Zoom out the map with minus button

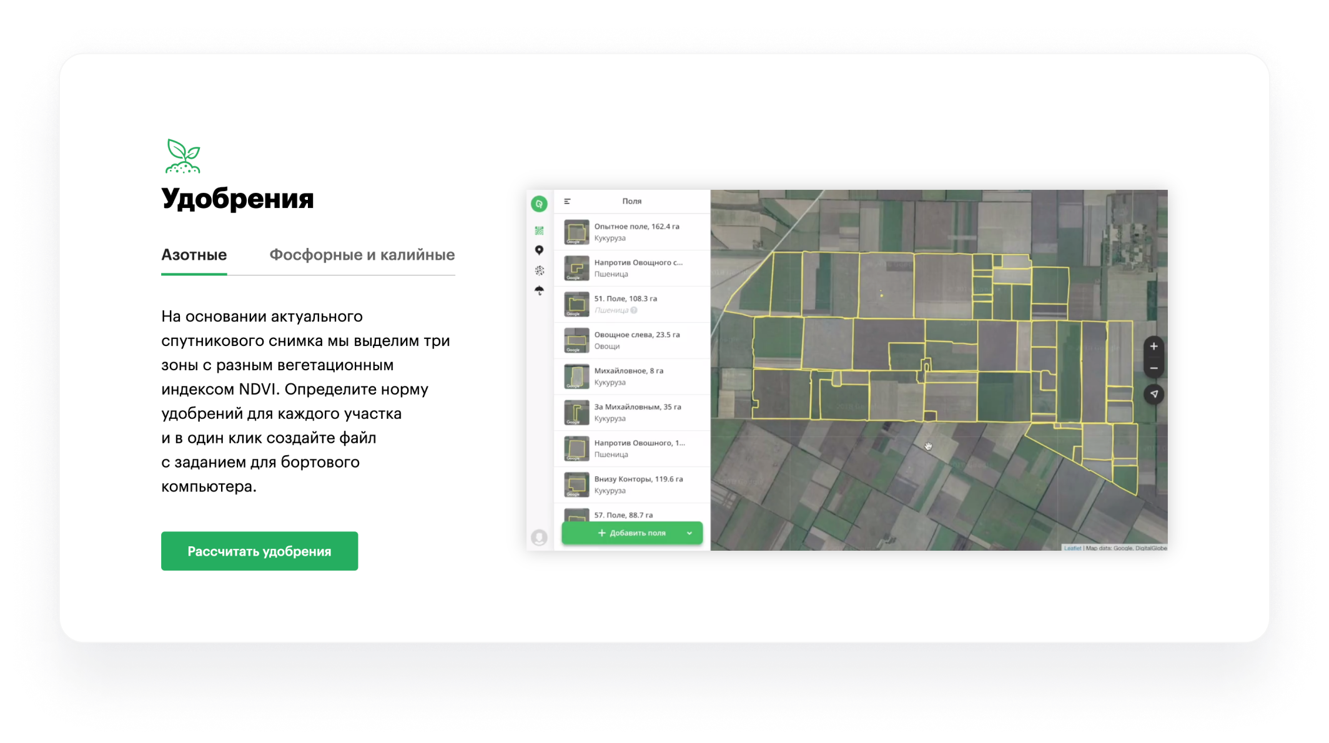1154,368
